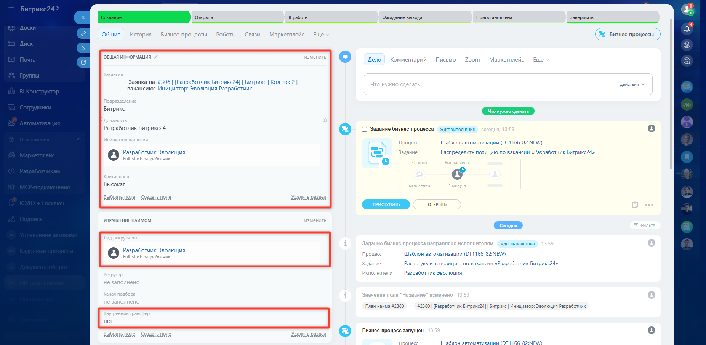The image size is (706, 345).
Task: Open Автоматизация in the left sidebar
Action: pos(40,123)
